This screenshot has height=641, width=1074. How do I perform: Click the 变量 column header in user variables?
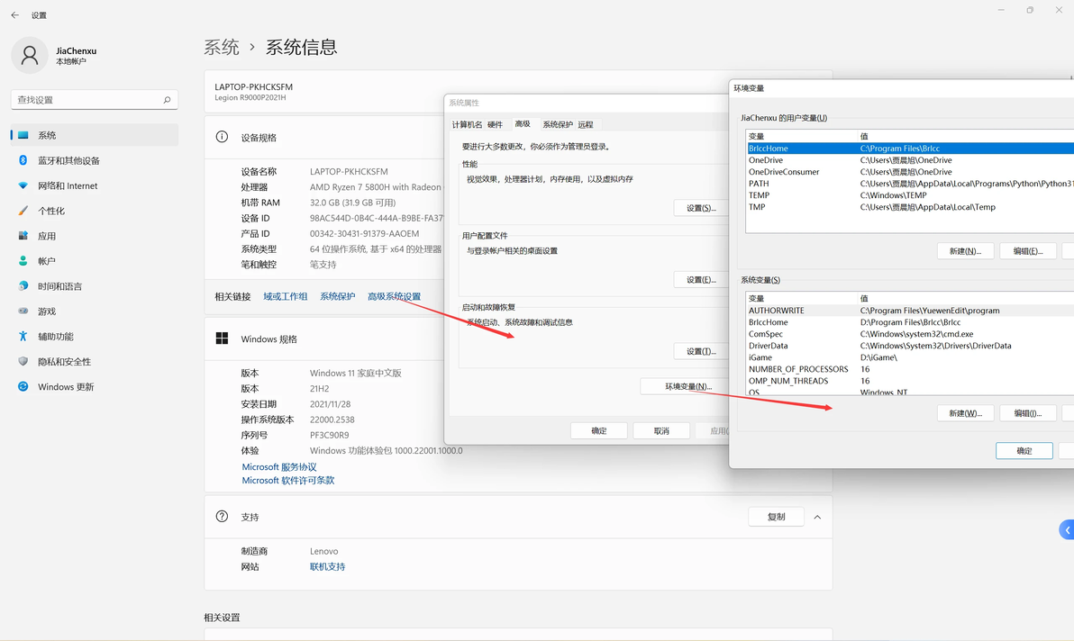801,136
